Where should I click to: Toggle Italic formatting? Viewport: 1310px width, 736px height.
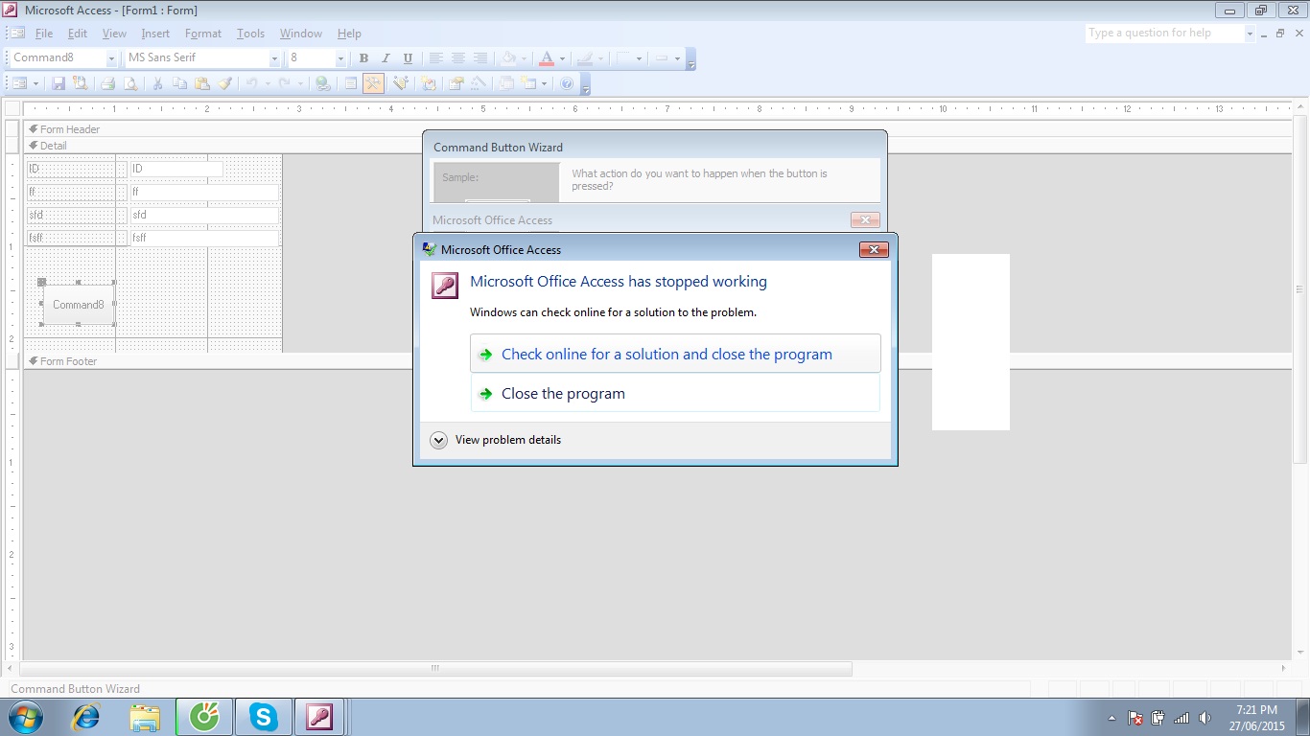point(386,58)
